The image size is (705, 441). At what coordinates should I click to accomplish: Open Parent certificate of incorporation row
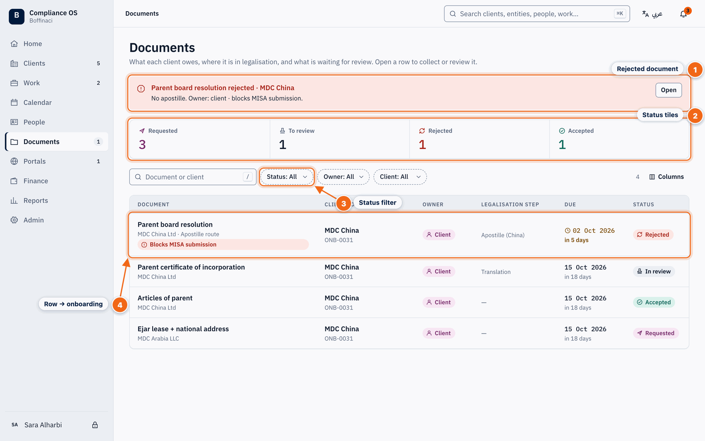409,272
